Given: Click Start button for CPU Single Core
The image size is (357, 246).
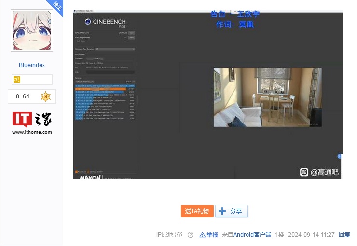Looking at the screenshot, I should 131,37.
